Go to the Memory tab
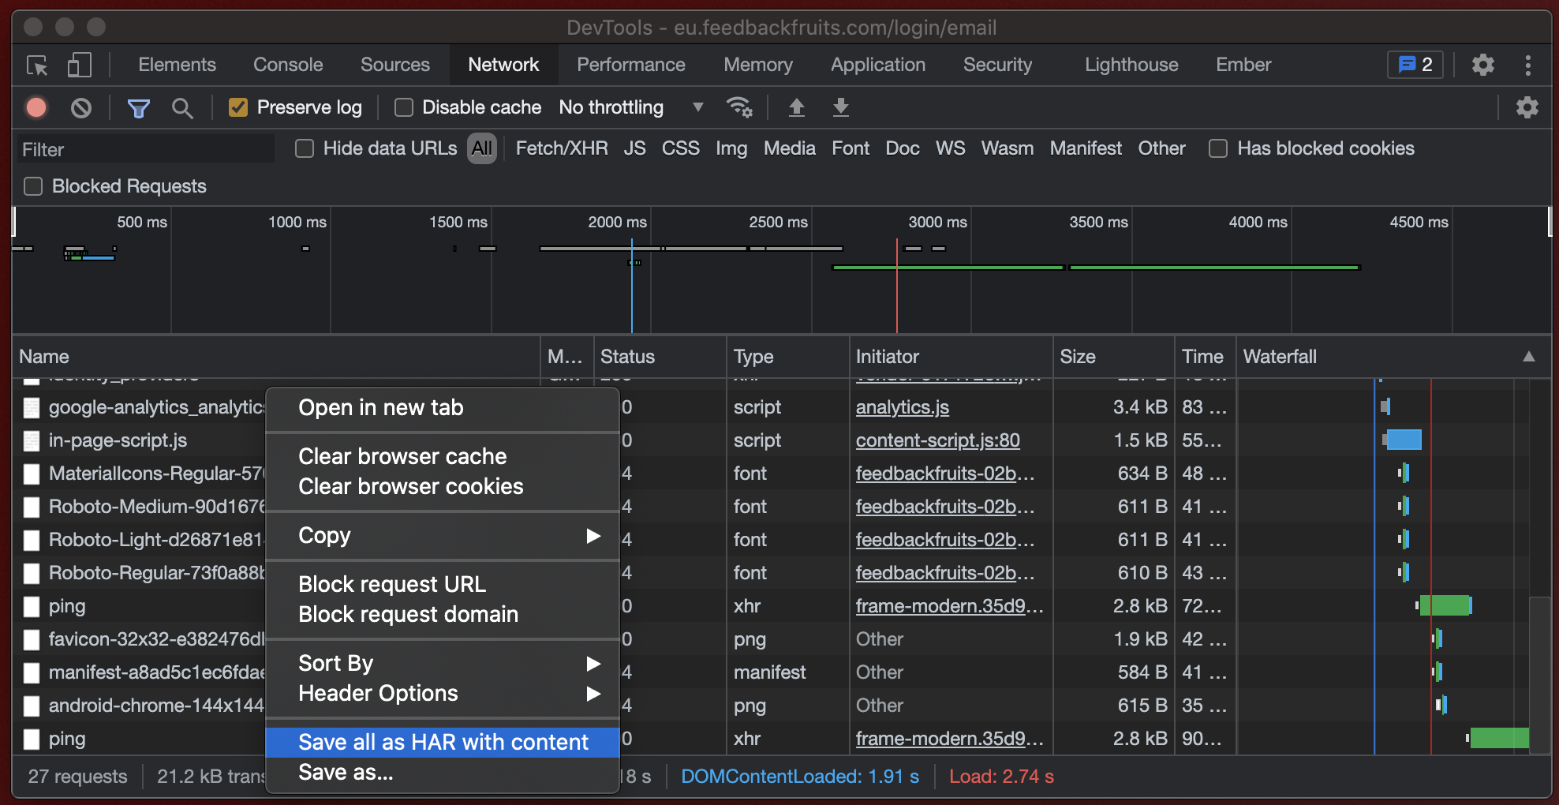1559x805 pixels. [758, 65]
